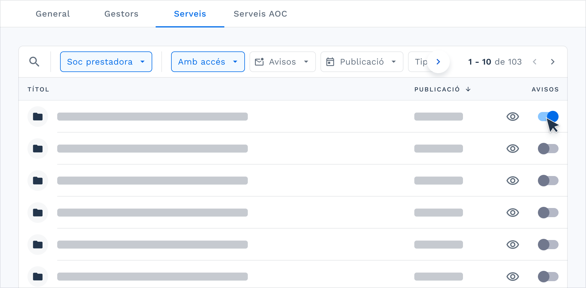
Task: Toggle the eye icon in the third row
Action: tap(513, 181)
